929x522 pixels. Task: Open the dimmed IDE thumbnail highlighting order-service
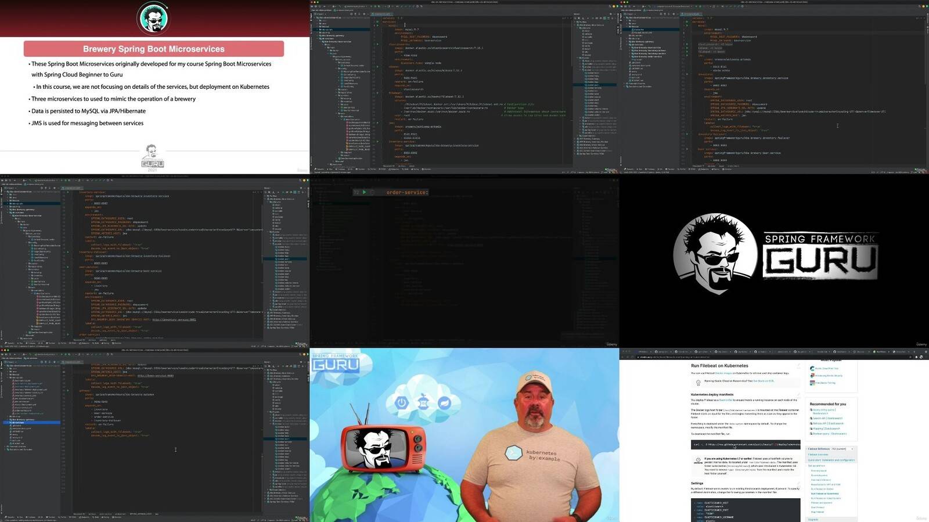tap(464, 261)
